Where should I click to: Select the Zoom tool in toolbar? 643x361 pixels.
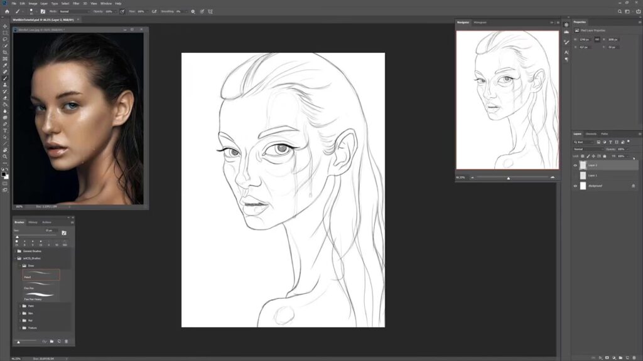5,157
